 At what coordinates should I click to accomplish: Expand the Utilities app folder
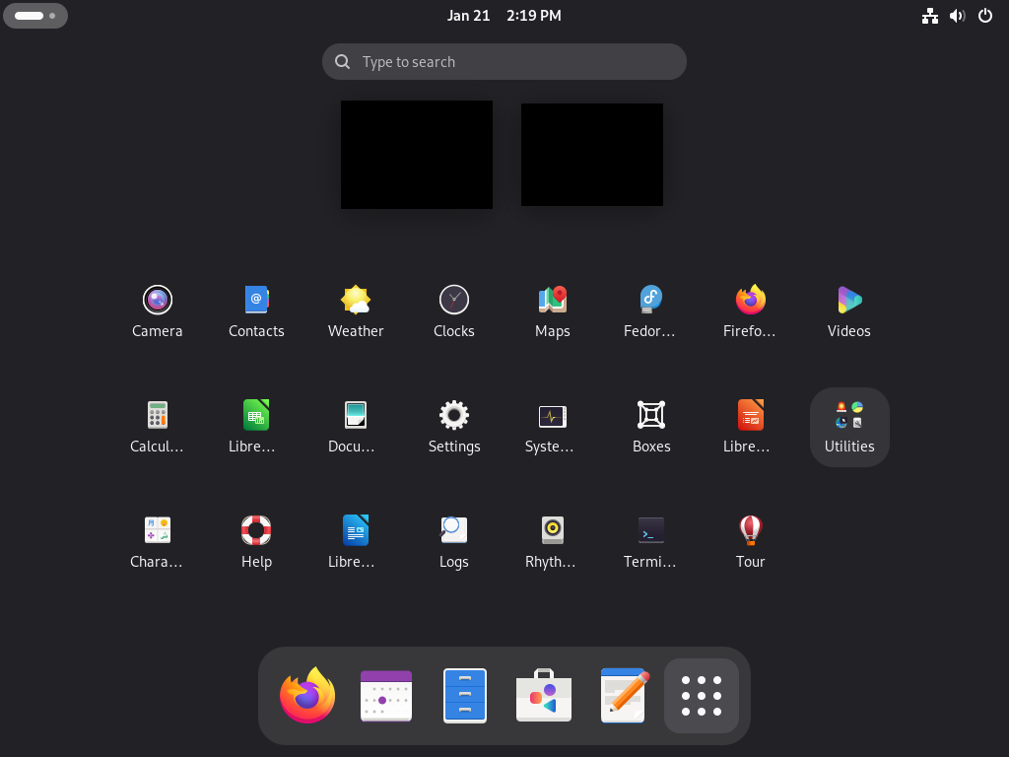[x=849, y=427]
